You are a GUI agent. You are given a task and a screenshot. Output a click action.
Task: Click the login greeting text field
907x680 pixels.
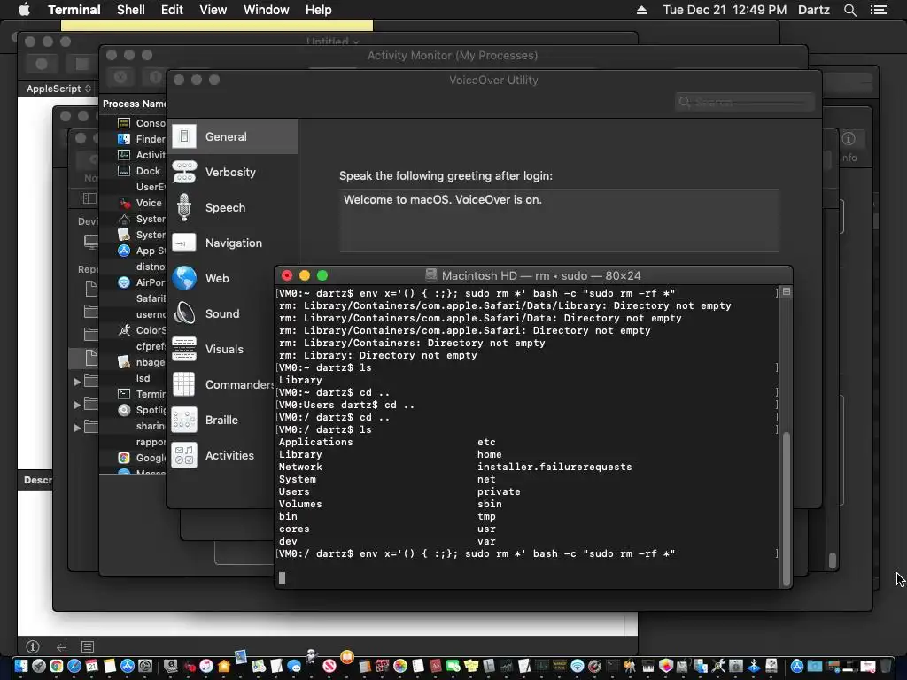(x=559, y=220)
